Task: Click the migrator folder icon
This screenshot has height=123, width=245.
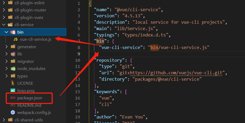Action: (x=13, y=61)
